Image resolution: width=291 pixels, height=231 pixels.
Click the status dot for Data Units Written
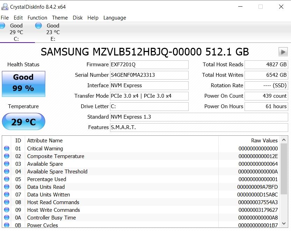click(x=7, y=194)
